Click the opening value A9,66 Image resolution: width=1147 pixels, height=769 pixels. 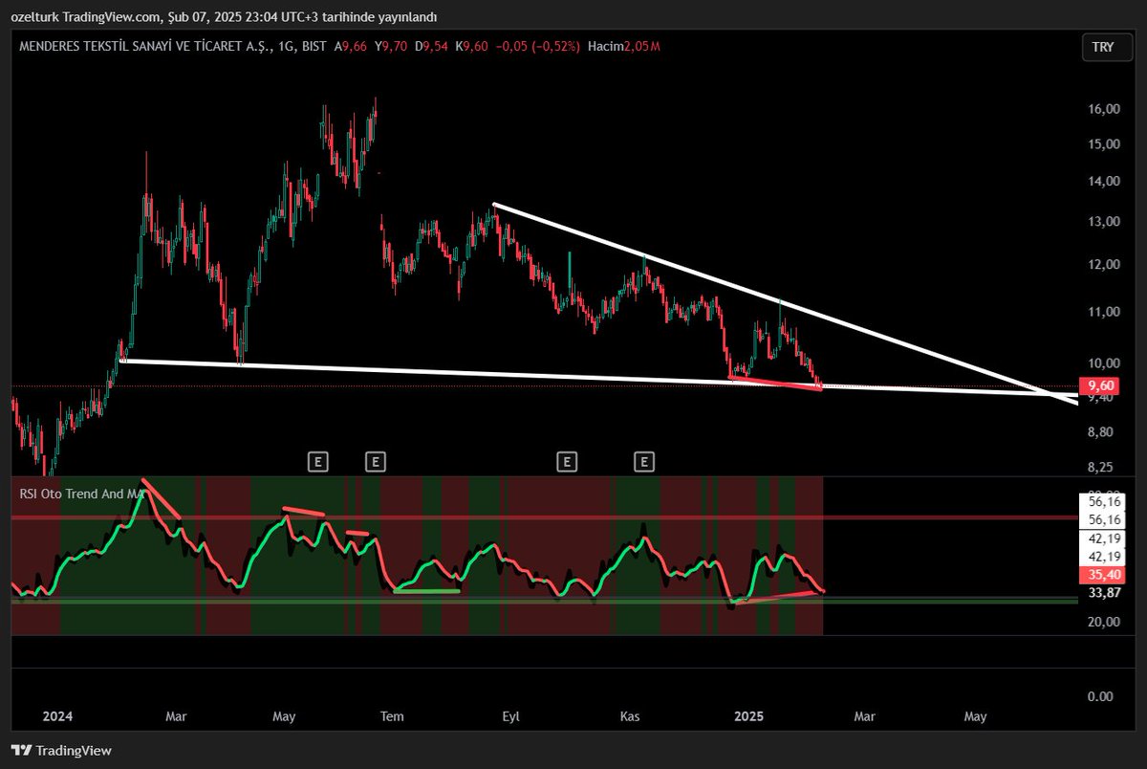(x=352, y=46)
